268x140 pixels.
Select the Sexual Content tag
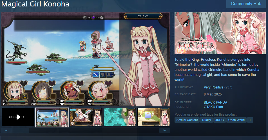pyautogui.click(x=187, y=120)
